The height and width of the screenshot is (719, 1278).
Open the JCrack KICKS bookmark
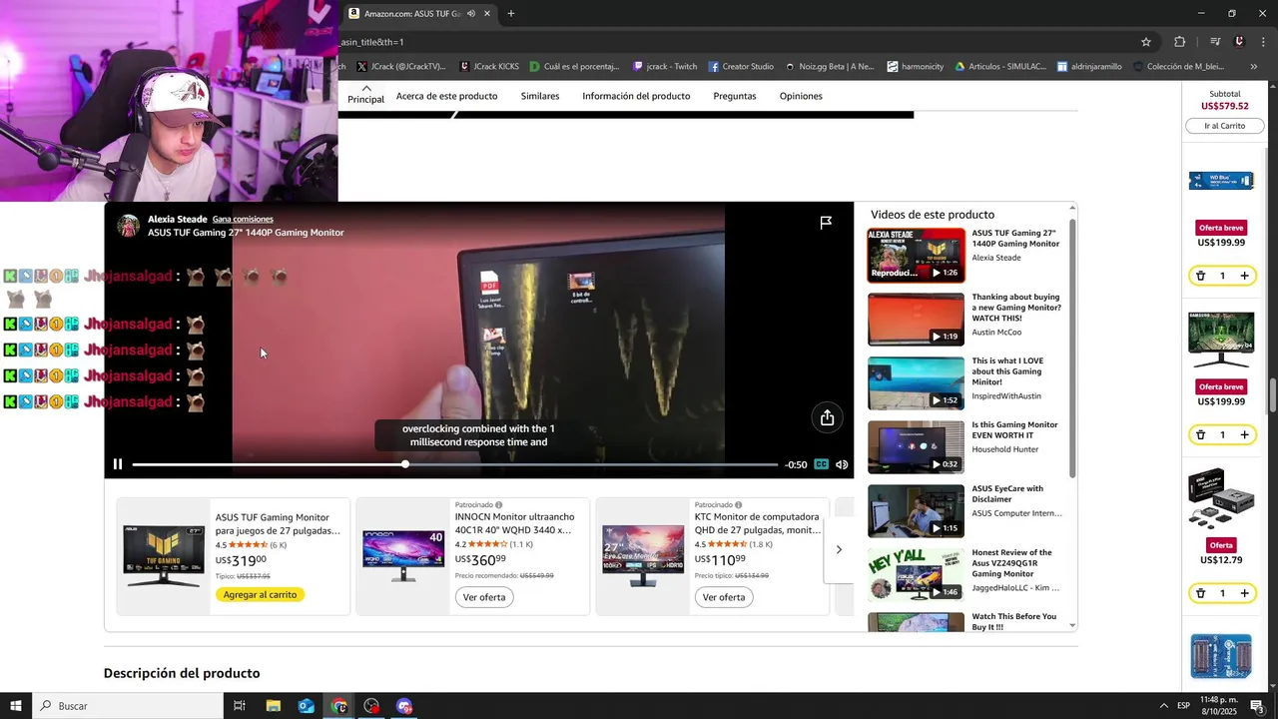point(489,67)
